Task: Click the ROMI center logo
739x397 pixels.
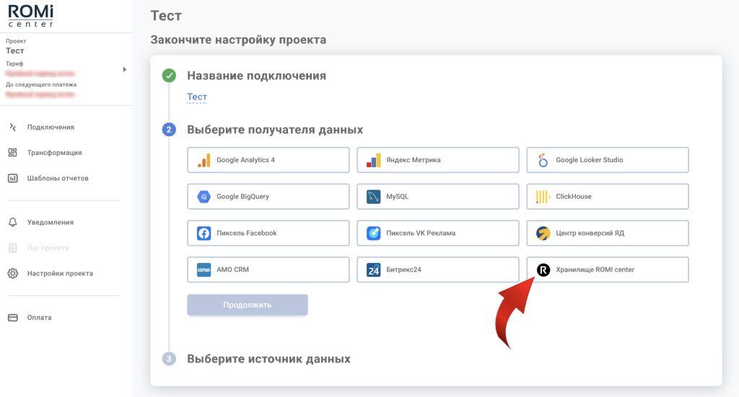Action: (x=30, y=16)
